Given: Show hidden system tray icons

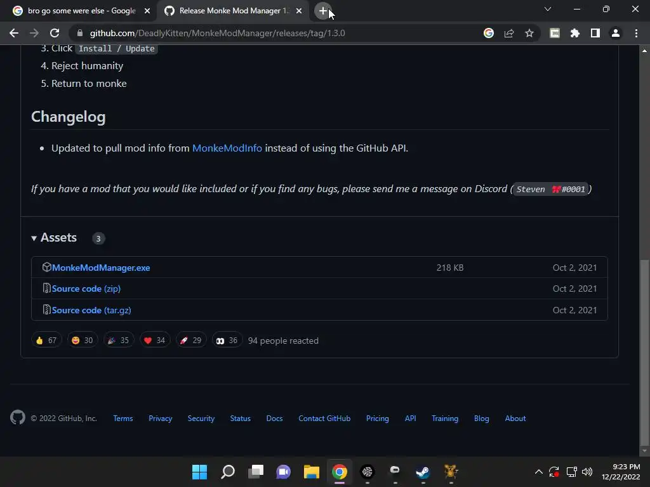Looking at the screenshot, I should 538,472.
